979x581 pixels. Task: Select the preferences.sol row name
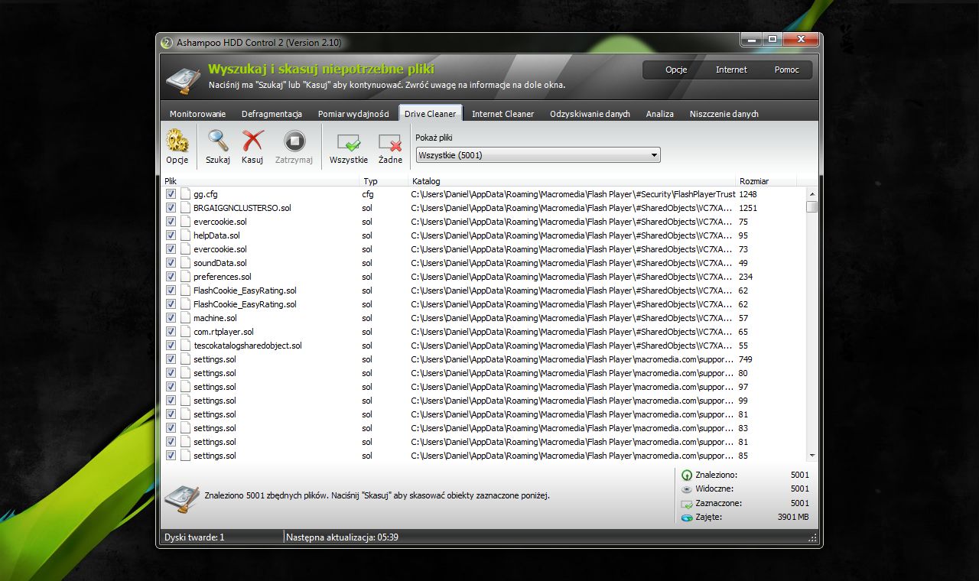click(222, 277)
